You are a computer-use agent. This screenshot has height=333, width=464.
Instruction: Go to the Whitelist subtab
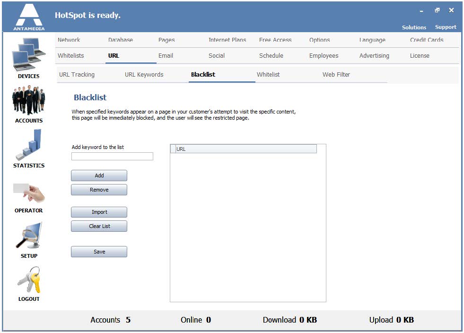[x=268, y=75]
